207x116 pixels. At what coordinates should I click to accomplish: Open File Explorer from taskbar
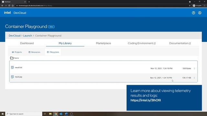(50, 114)
